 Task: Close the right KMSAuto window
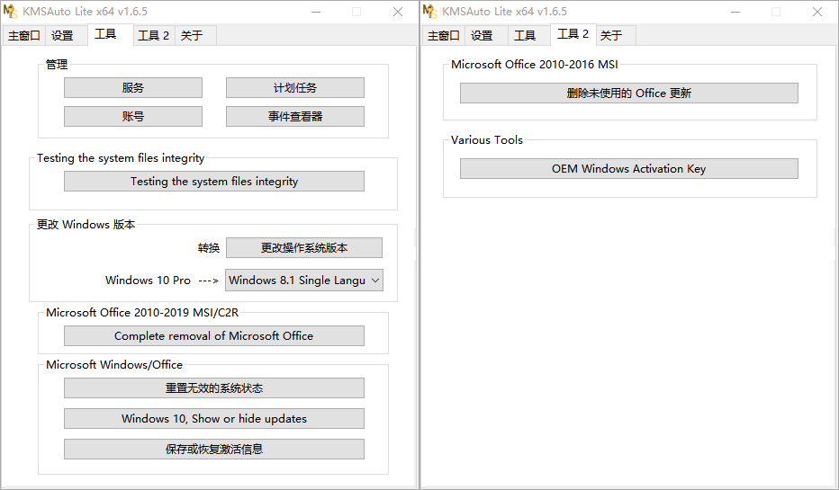pyautogui.click(x=817, y=12)
